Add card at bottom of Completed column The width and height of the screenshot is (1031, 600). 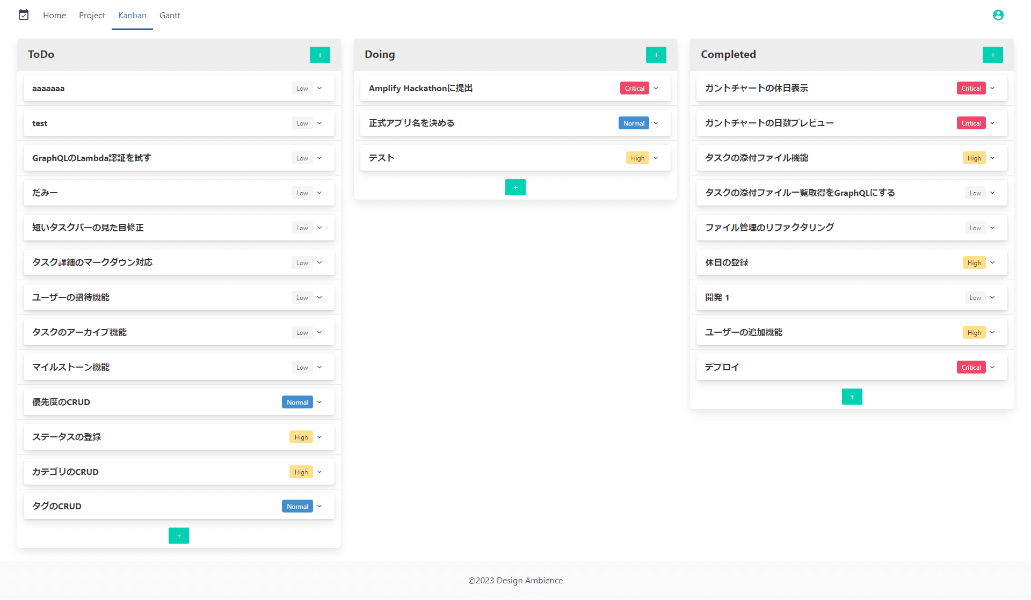coord(852,397)
